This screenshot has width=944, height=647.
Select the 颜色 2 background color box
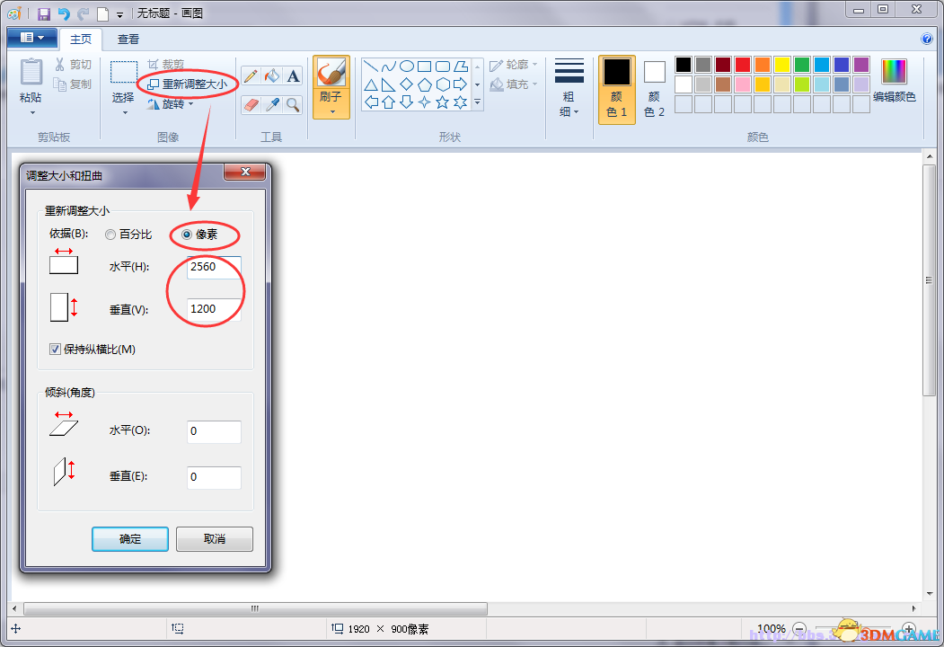[655, 89]
